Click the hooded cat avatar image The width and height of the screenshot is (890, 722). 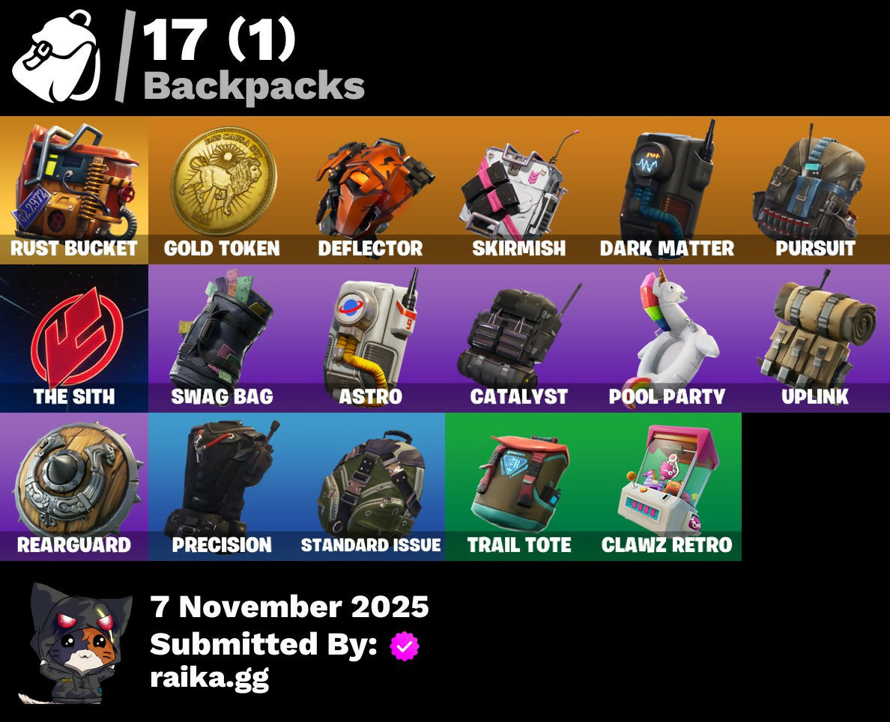tap(76, 643)
